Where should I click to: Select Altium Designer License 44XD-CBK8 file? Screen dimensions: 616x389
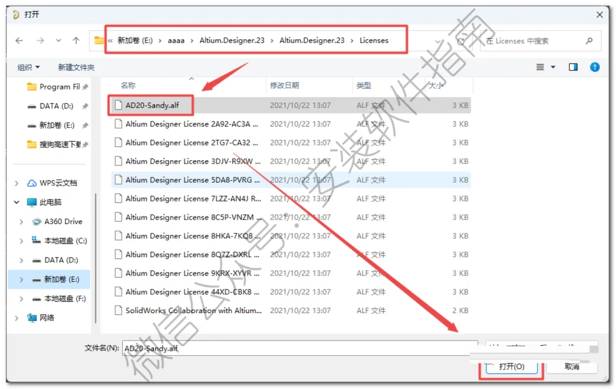tap(291, 292)
